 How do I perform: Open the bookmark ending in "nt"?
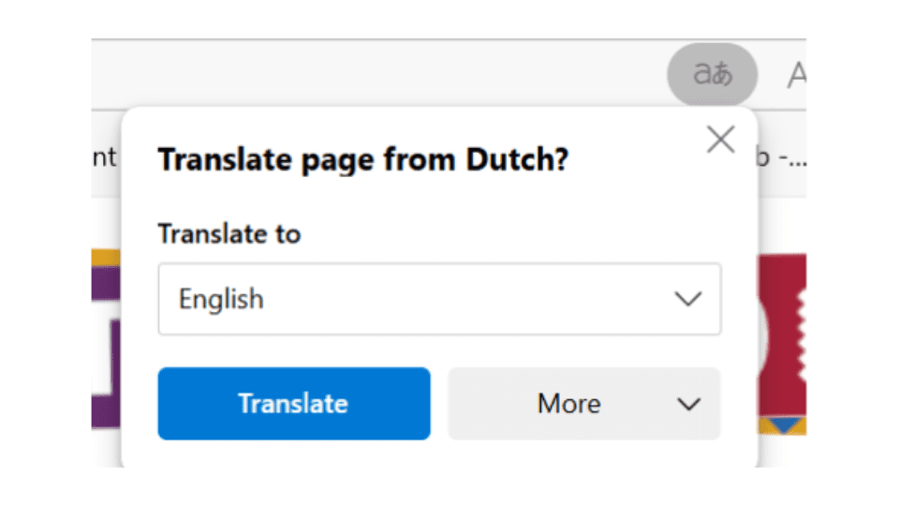tap(104, 157)
